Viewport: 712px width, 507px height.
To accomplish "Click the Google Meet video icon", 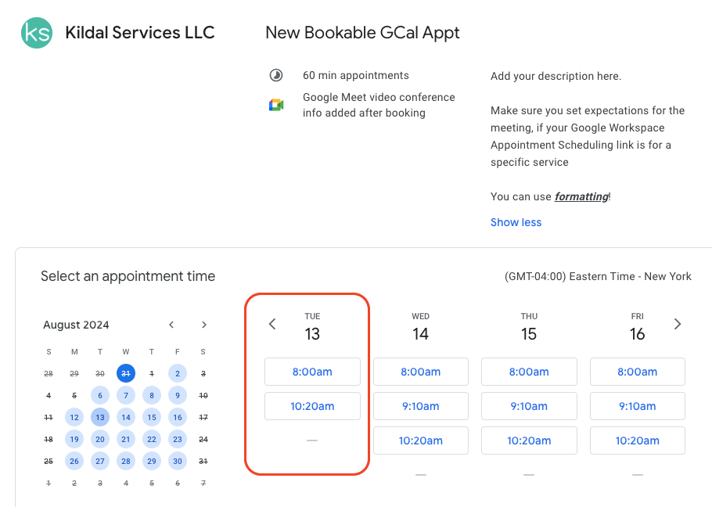I will click(275, 105).
